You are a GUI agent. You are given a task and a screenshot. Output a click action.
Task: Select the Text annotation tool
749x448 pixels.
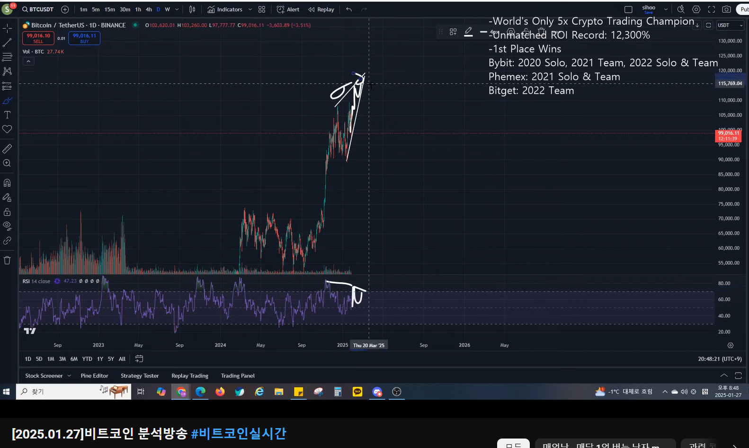coord(7,115)
